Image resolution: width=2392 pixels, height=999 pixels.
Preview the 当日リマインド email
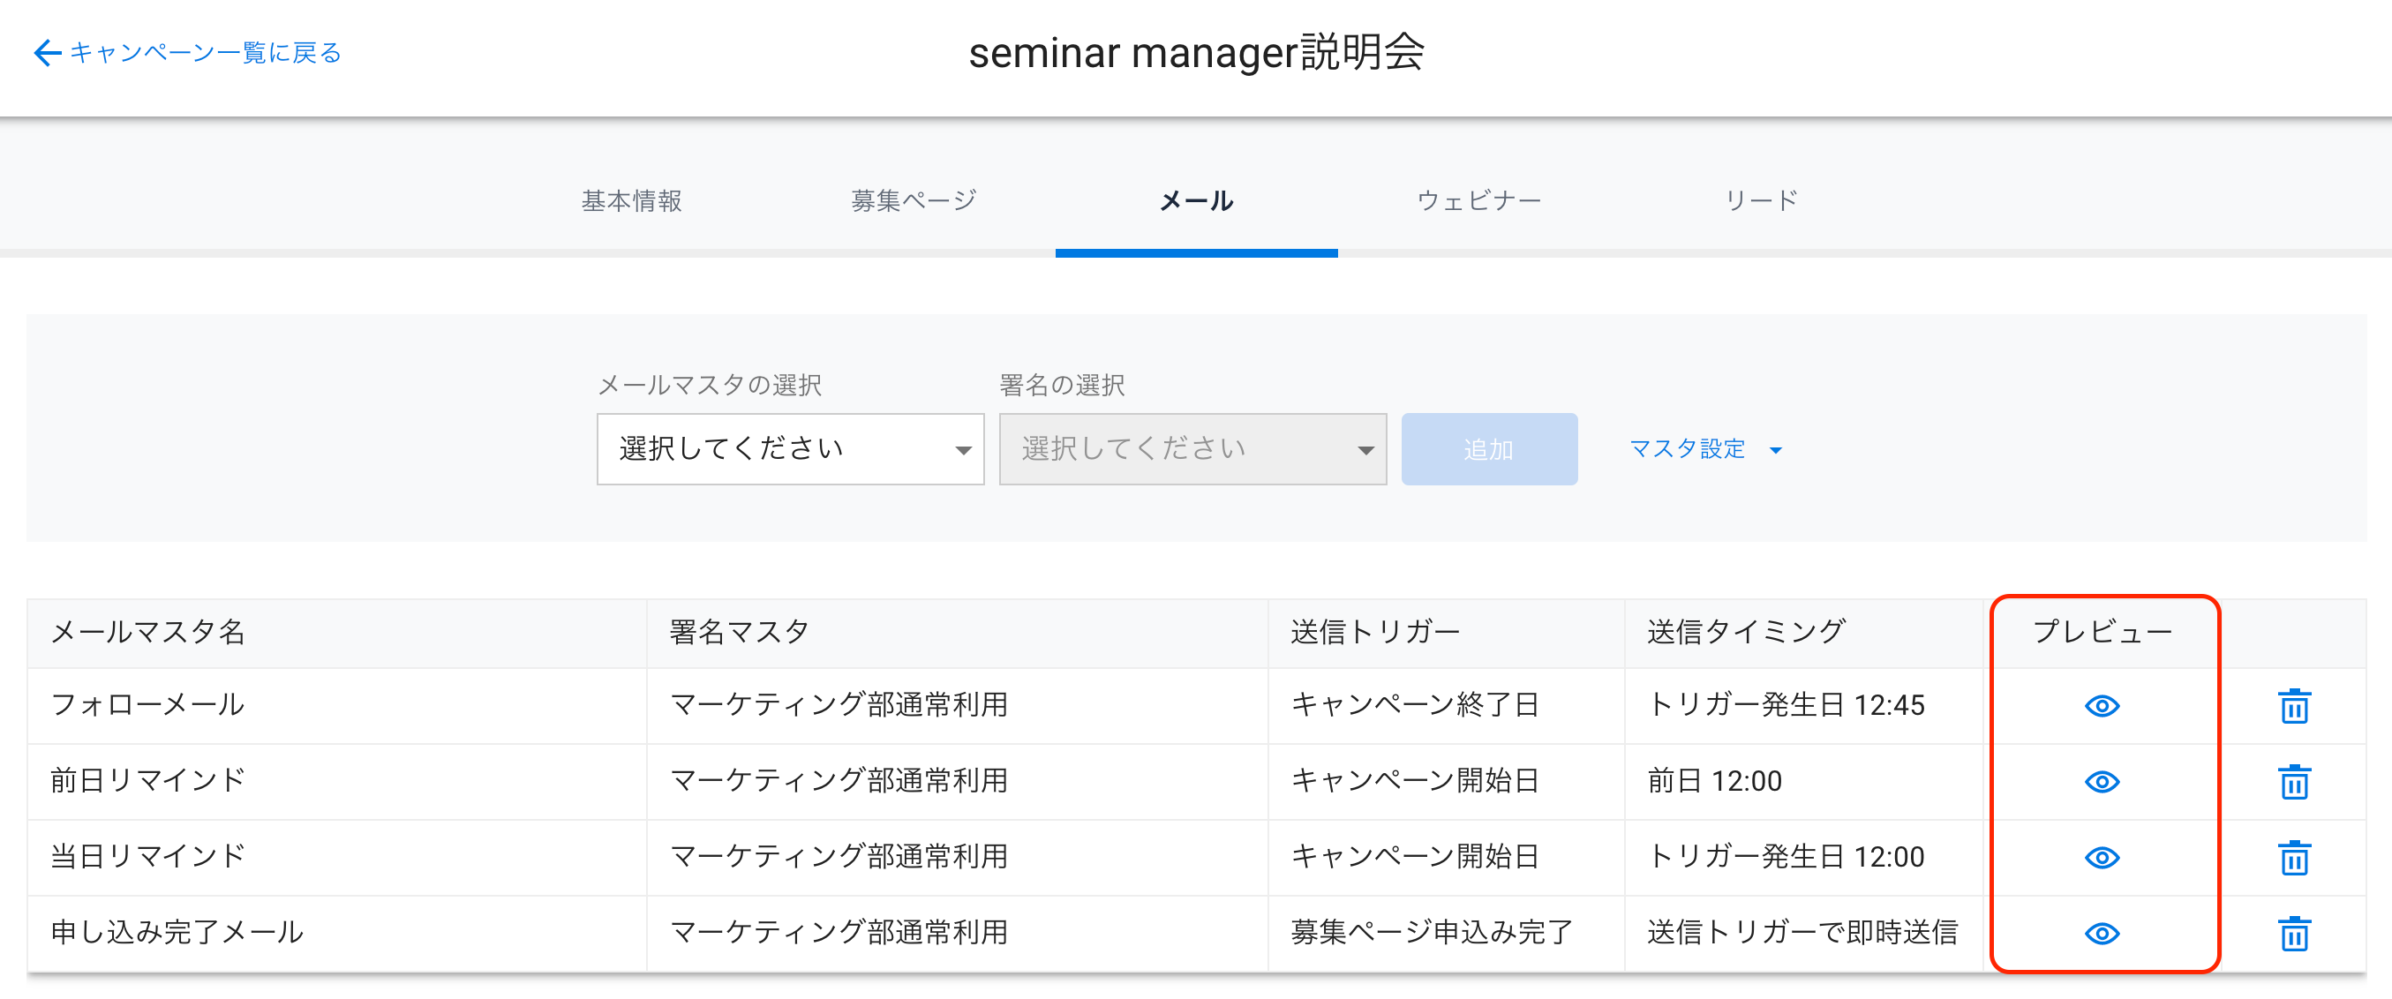point(2102,858)
